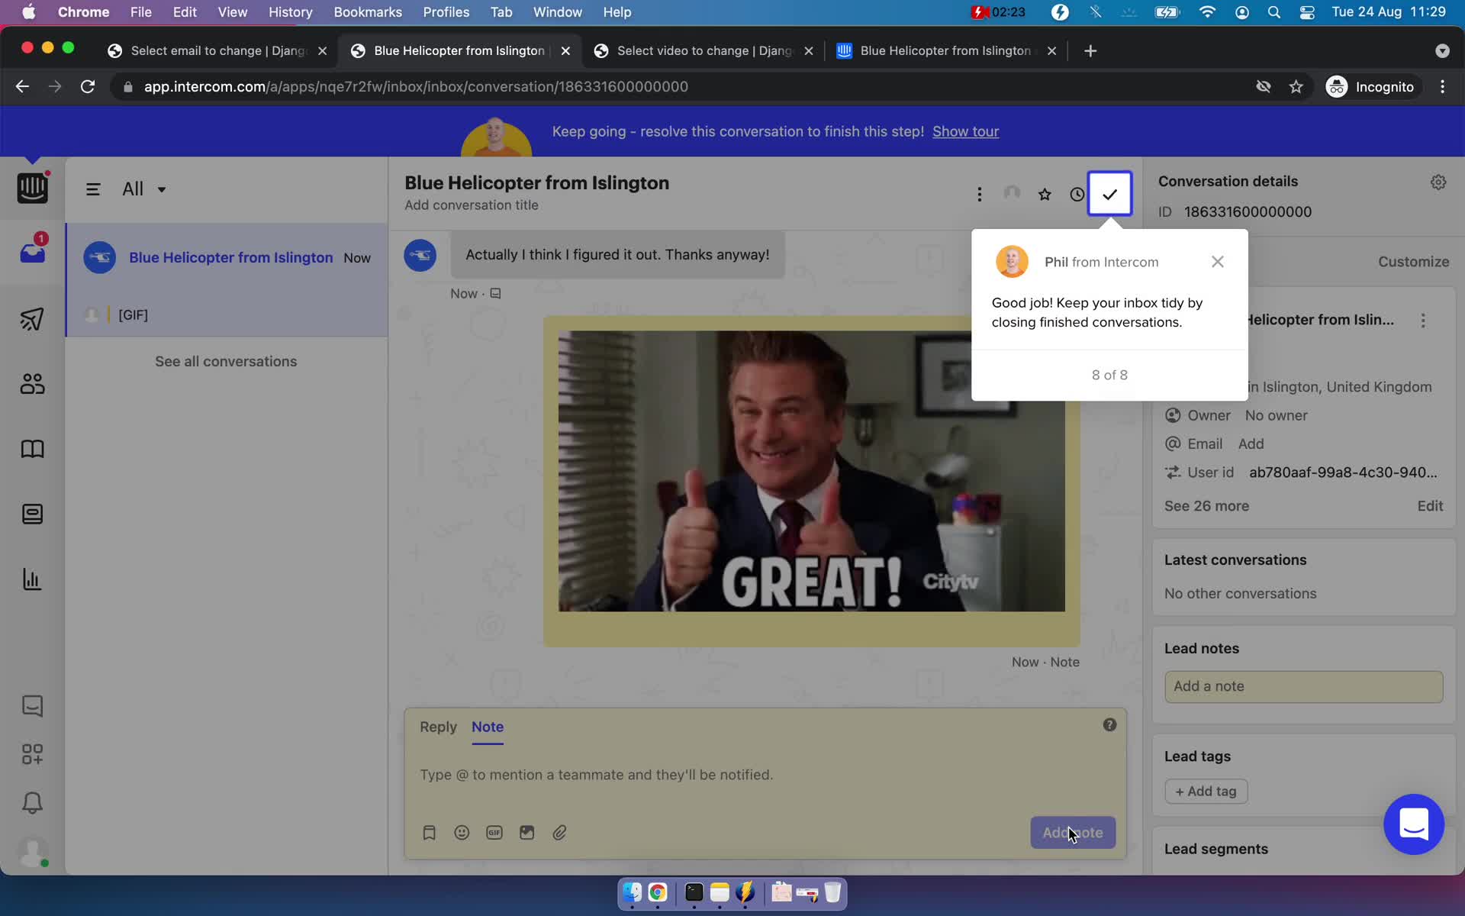1465x916 pixels.
Task: Expand the Lead segments section
Action: (x=1216, y=849)
